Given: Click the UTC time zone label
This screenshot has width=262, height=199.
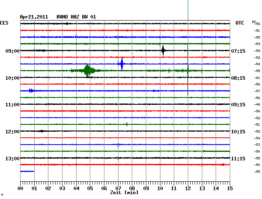Looking at the screenshot, I should [240, 23].
